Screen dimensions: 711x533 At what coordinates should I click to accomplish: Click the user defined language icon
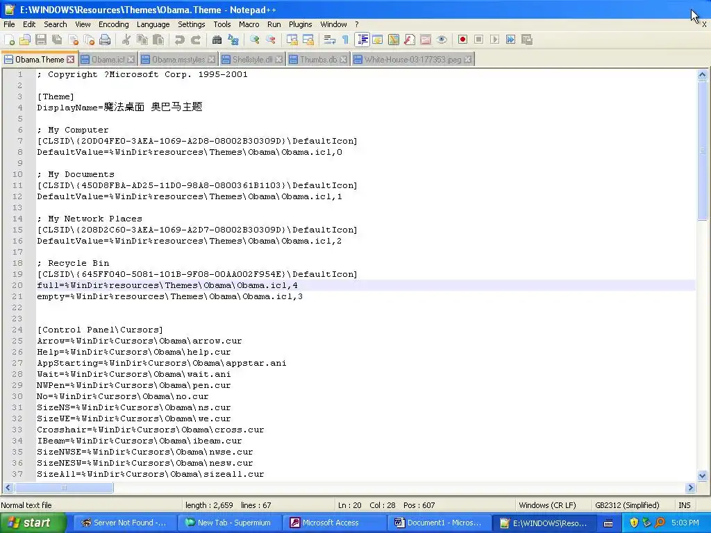(x=378, y=40)
